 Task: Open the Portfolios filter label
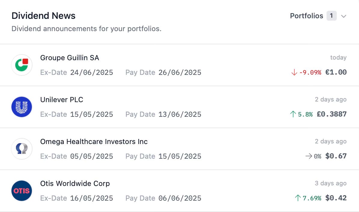click(307, 16)
